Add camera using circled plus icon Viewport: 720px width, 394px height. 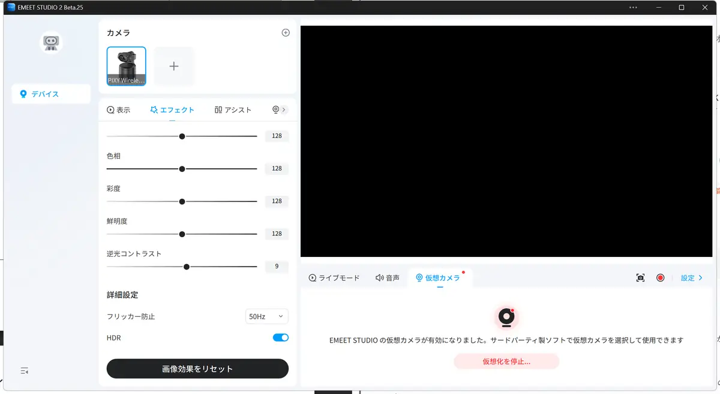286,33
